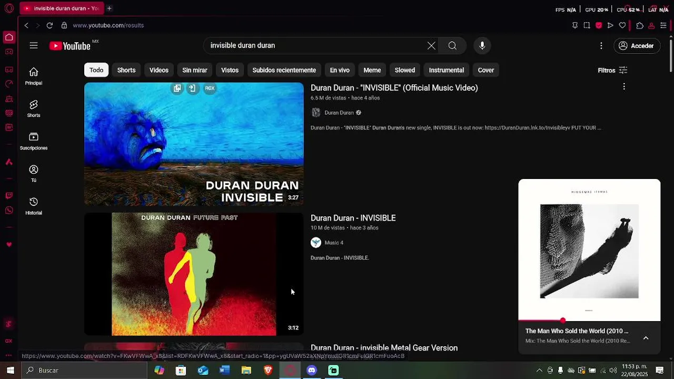Image resolution: width=674 pixels, height=379 pixels.
Task: Open the Future Past INVISIBLE thumbnail
Action: pos(194,274)
